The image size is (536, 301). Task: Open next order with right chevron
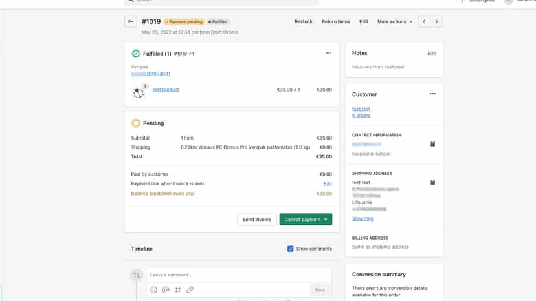point(436,21)
